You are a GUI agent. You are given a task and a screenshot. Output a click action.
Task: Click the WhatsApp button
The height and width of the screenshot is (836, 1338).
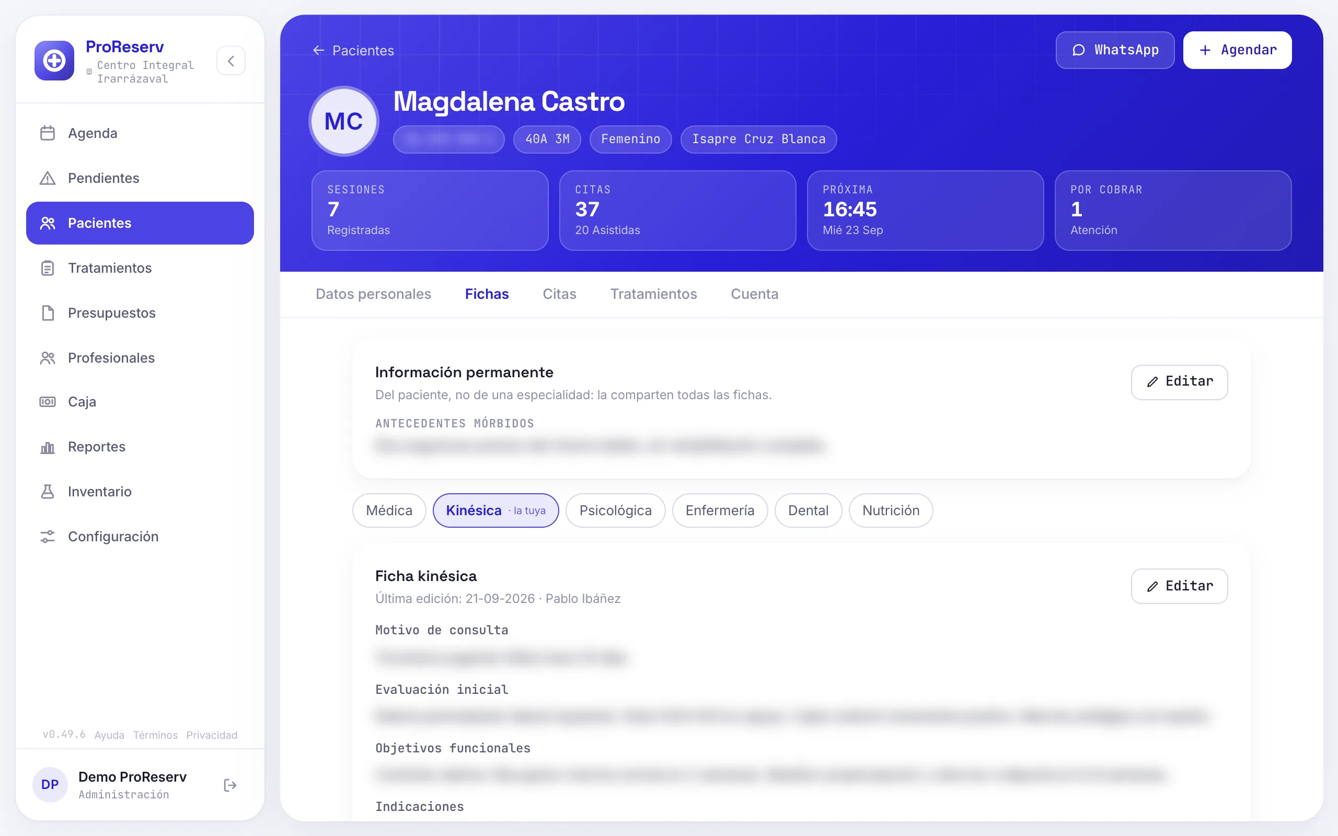pos(1115,50)
